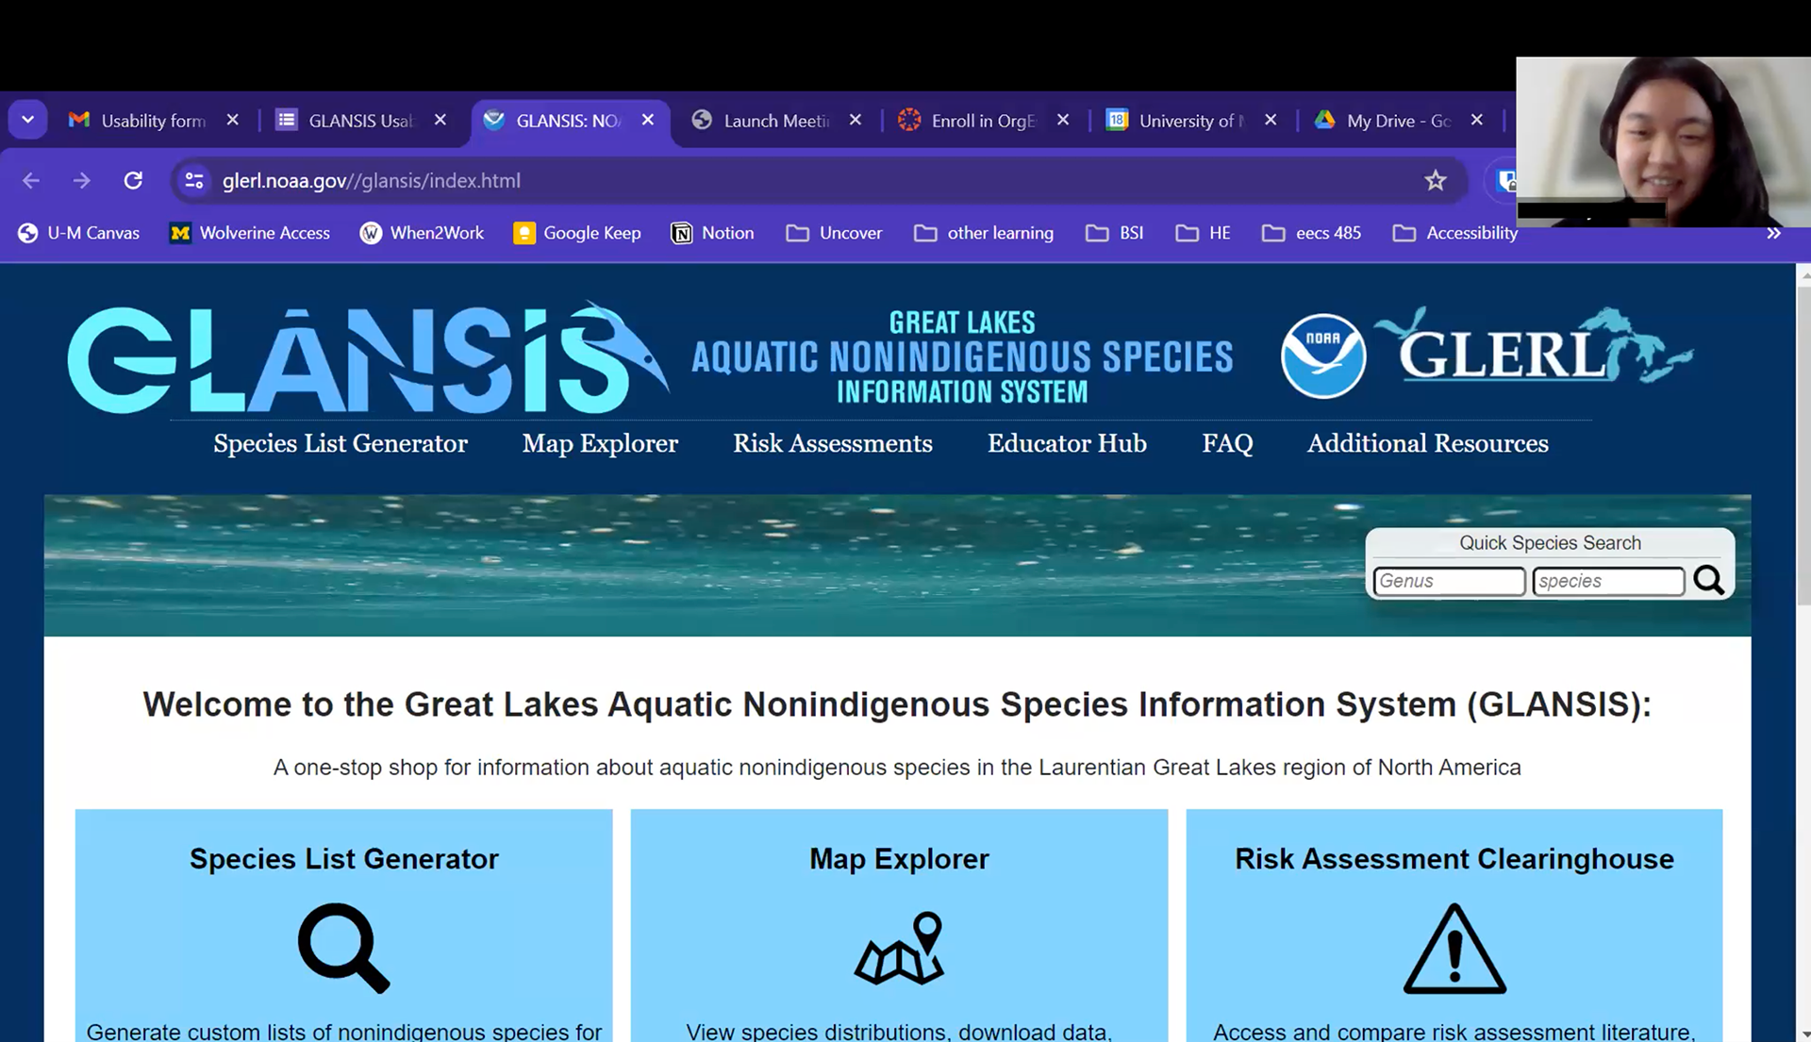Close the Launch Meeting tab
1811x1042 pixels.
click(x=856, y=120)
